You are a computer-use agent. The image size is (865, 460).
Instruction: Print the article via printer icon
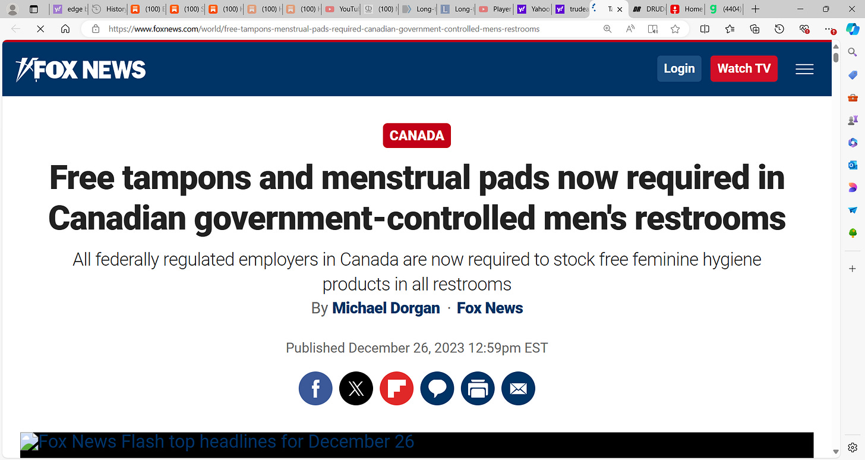point(478,389)
